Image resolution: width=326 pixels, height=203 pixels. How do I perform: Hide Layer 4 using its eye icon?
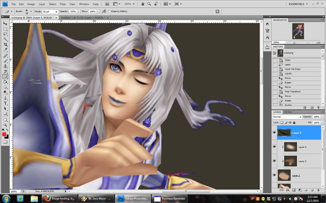pyautogui.click(x=274, y=147)
